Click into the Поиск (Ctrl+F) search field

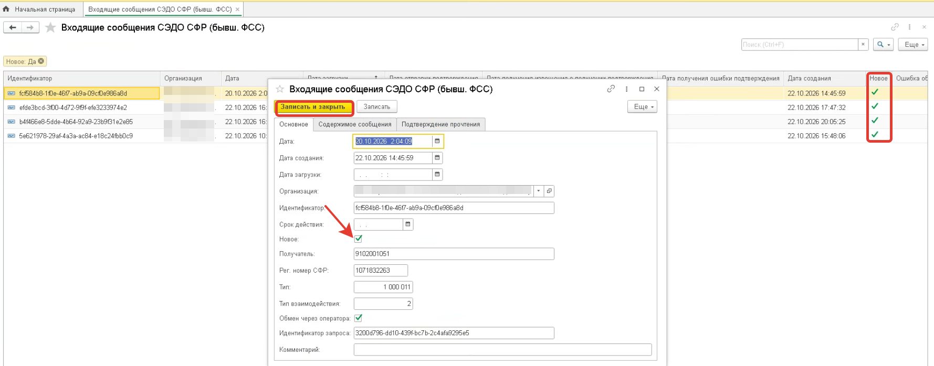click(x=800, y=45)
